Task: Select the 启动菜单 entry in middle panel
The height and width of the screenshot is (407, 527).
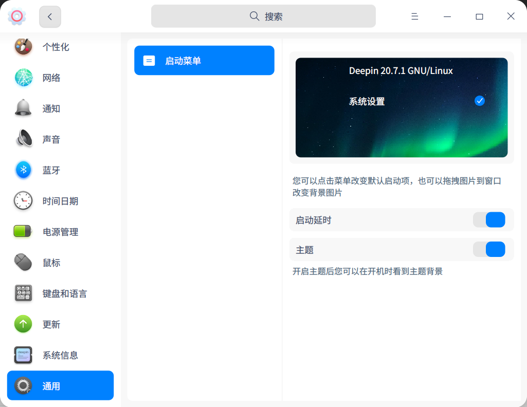Action: point(204,60)
